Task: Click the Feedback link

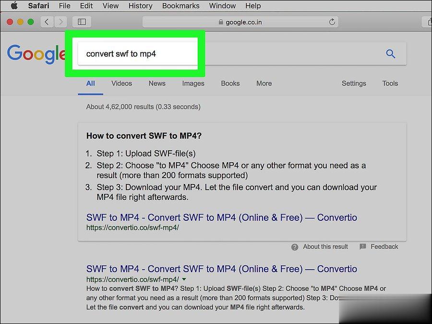Action: tap(384, 247)
